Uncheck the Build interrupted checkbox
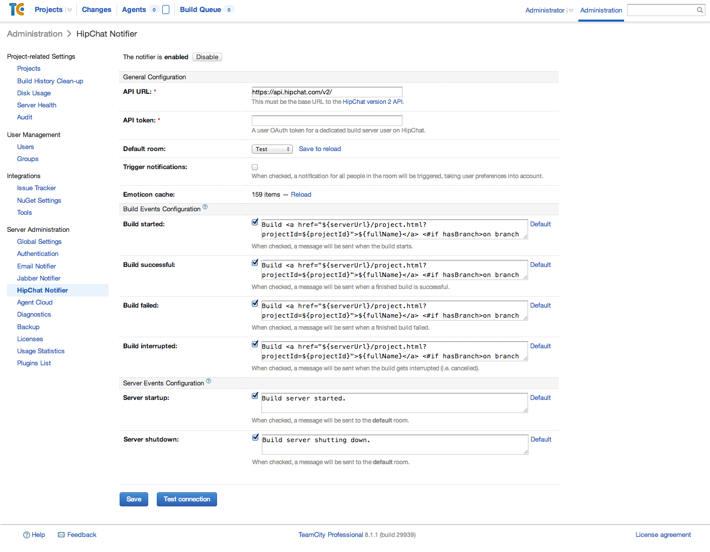Viewport: 710px width, 552px height. pos(255,344)
